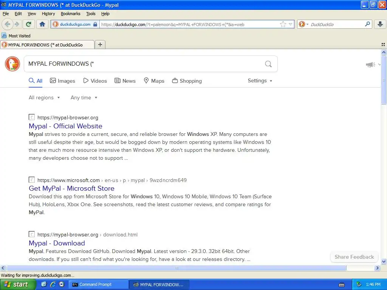Click the tab groups grid icon
Viewport: 387px width, 290px height.
pos(383,45)
